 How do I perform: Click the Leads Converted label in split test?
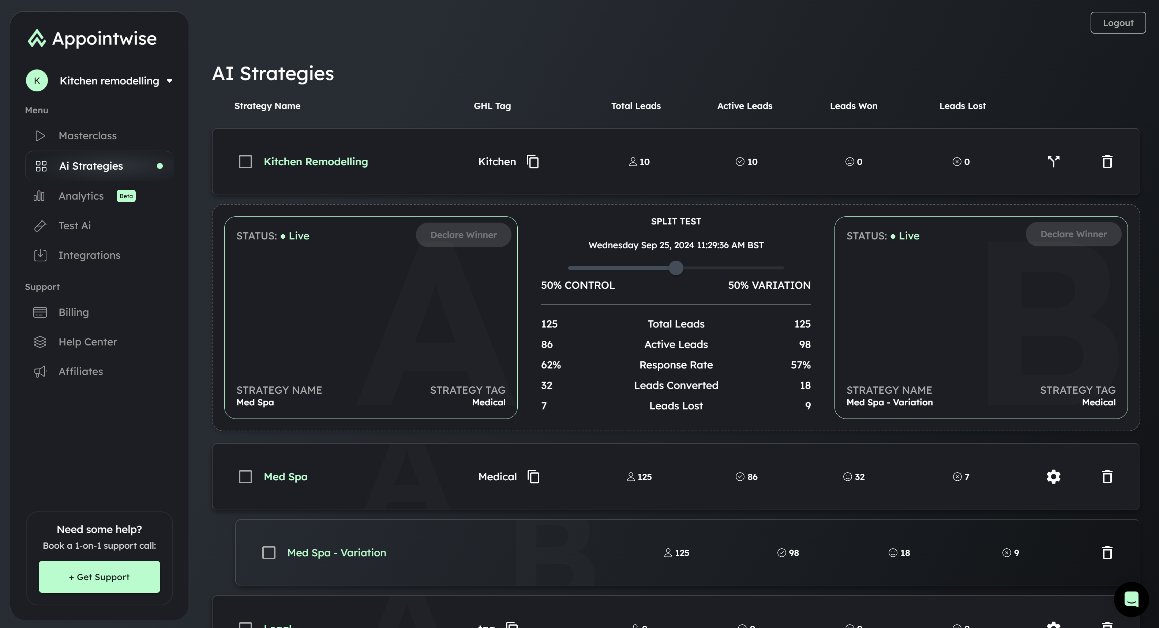pos(676,385)
